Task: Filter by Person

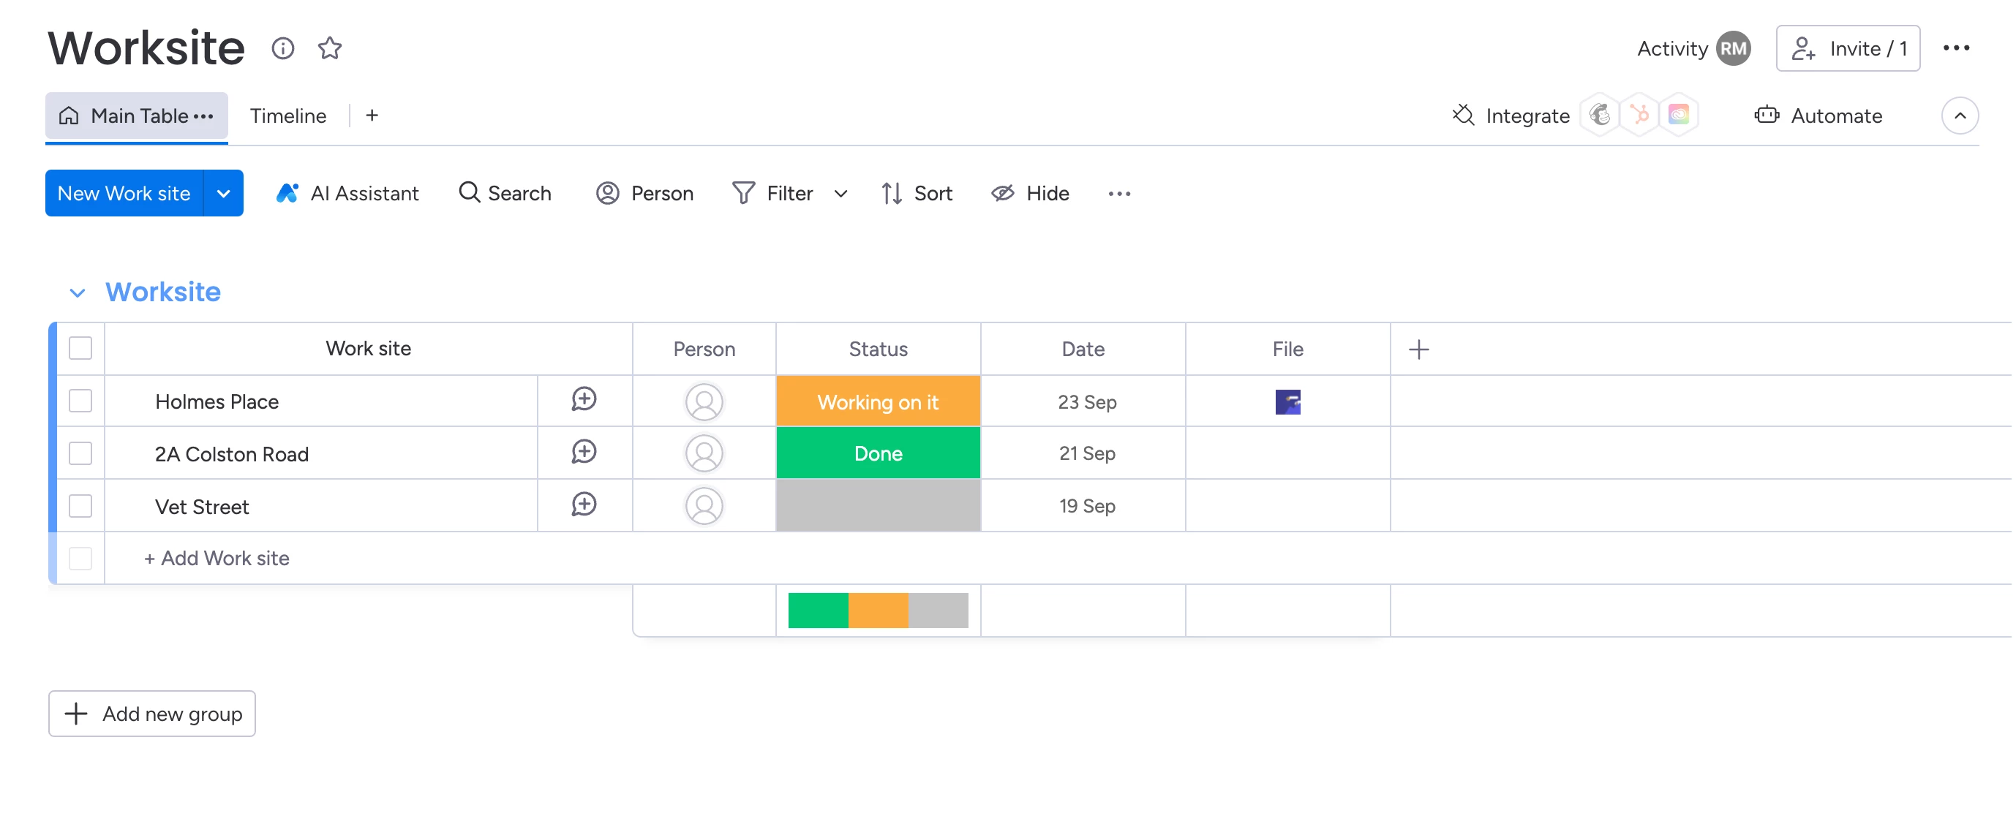Action: 645,193
